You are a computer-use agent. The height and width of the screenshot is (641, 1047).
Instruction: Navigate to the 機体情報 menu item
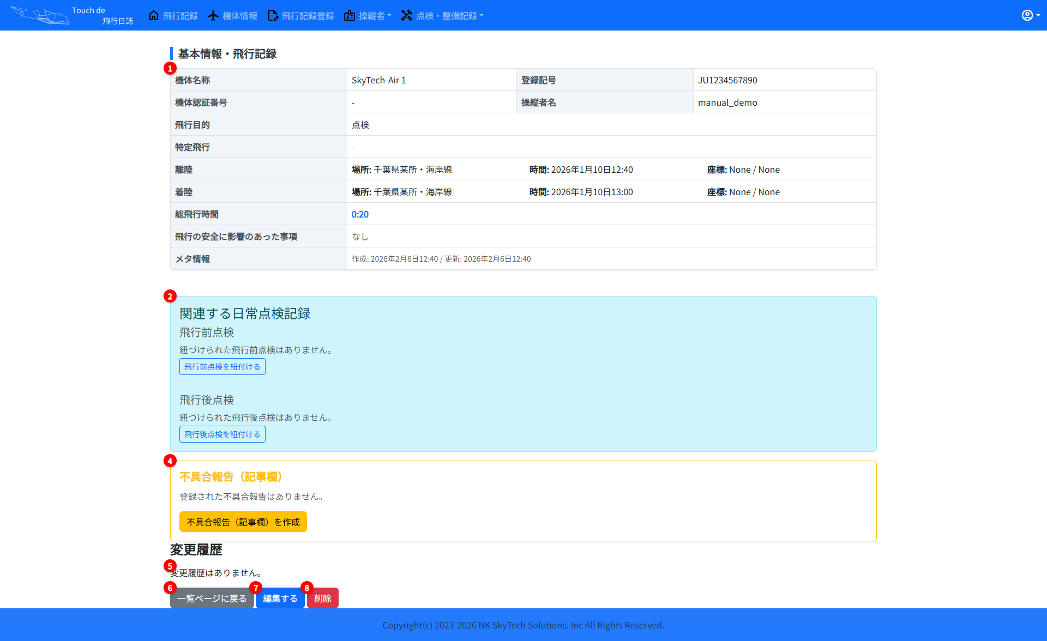coord(240,15)
